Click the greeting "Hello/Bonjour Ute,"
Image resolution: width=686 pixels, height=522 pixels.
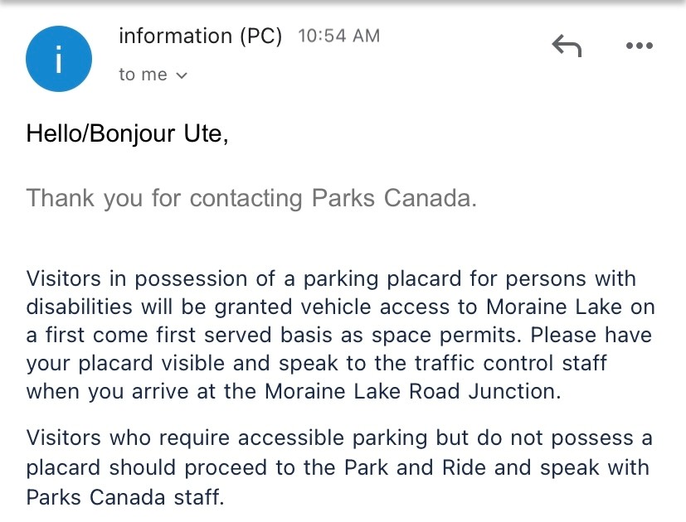click(127, 133)
